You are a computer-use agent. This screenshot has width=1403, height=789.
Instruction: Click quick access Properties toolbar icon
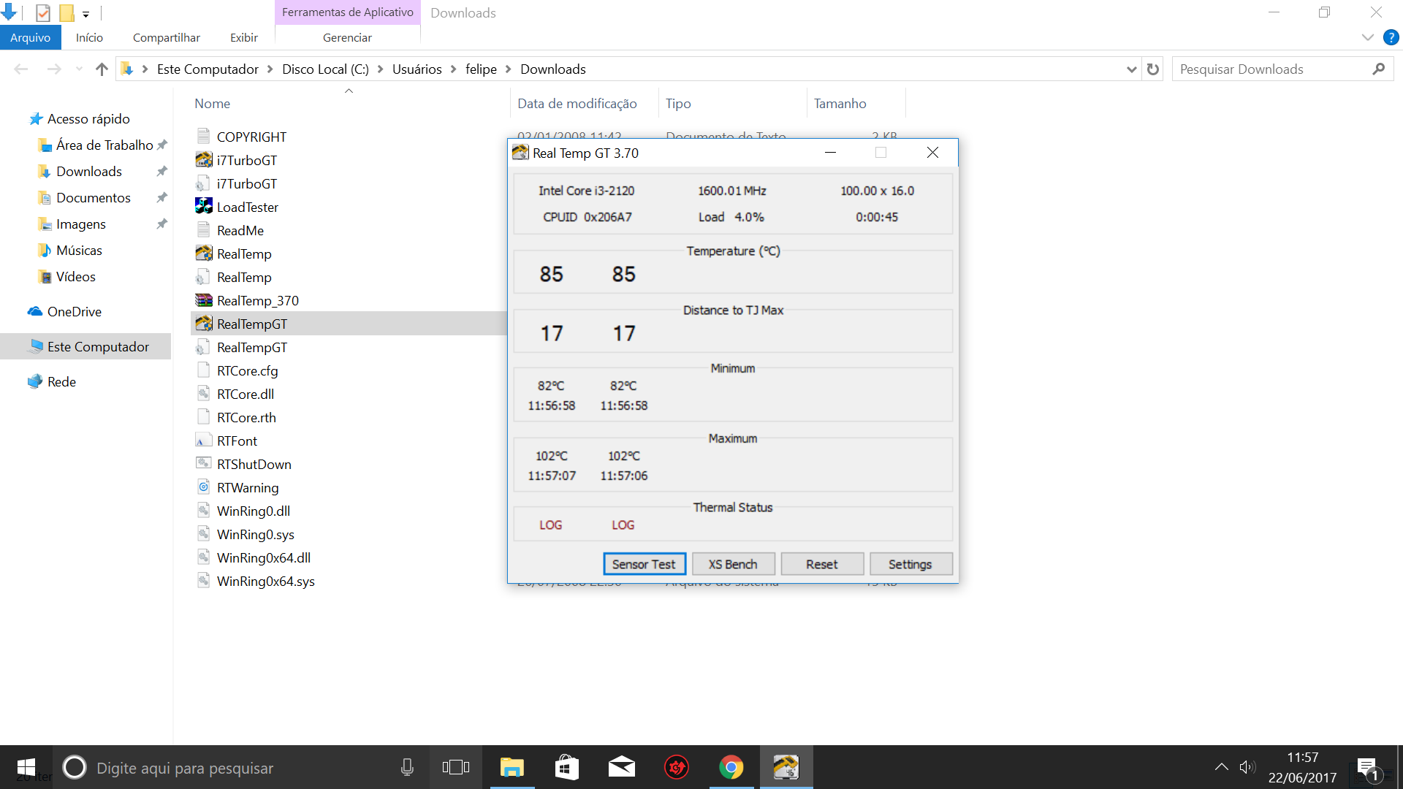pos(43,12)
